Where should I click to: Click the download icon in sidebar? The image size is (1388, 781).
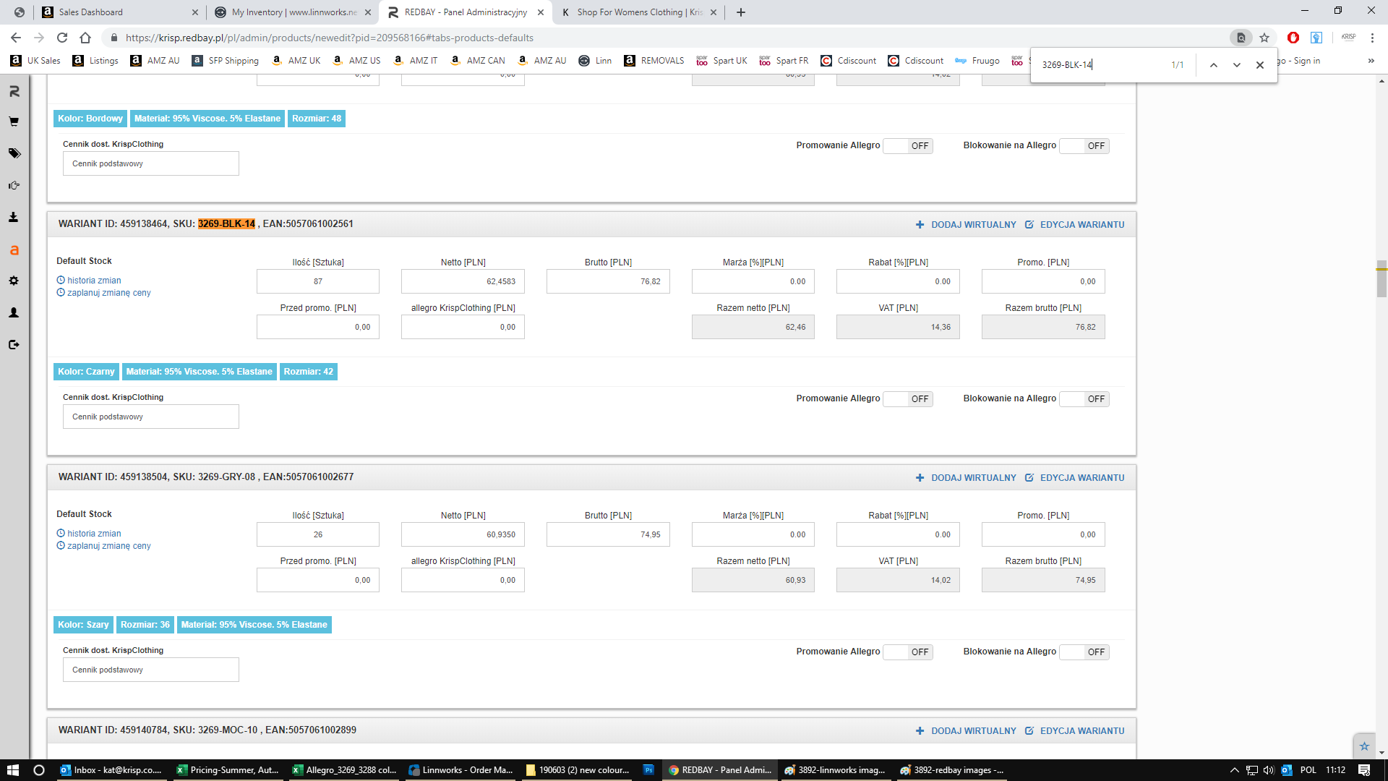point(14,217)
